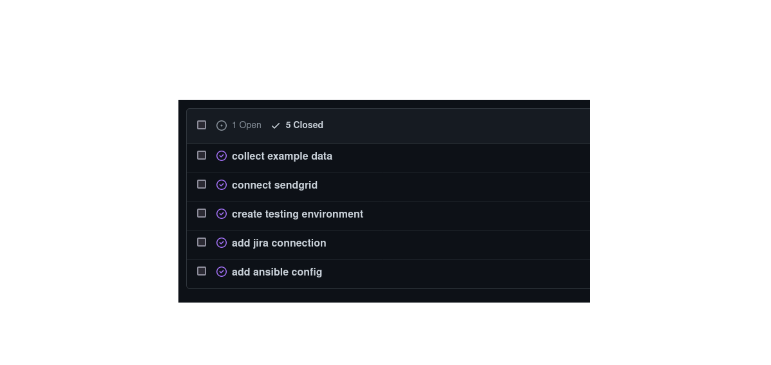Check the 'add ansible config' row checkbox

202,271
